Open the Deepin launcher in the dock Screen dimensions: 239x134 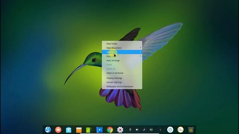pos(48,130)
